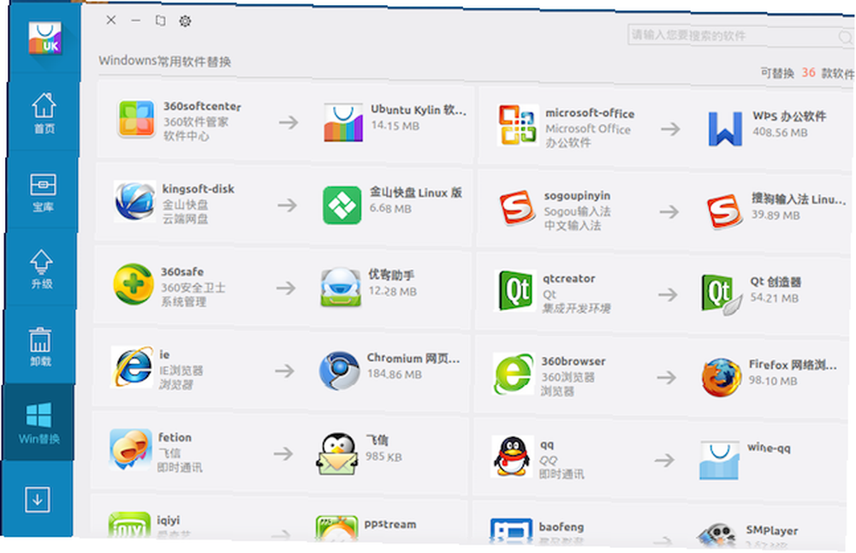Viewport: 856px width, 553px height.
Task: Select the ppstream icon
Action: point(336,528)
